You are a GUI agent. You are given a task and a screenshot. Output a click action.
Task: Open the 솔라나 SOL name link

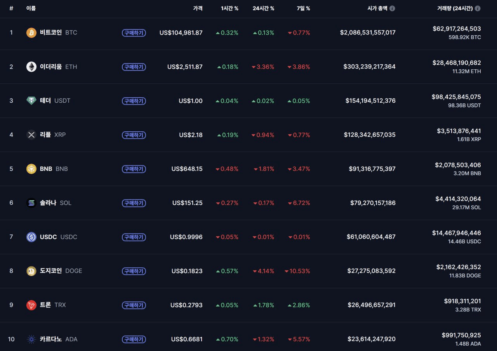tap(56, 203)
